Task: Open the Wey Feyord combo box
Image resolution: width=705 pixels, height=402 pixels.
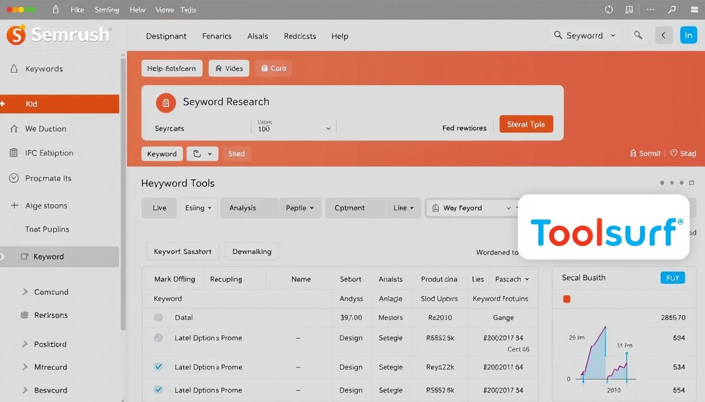Action: [471, 208]
